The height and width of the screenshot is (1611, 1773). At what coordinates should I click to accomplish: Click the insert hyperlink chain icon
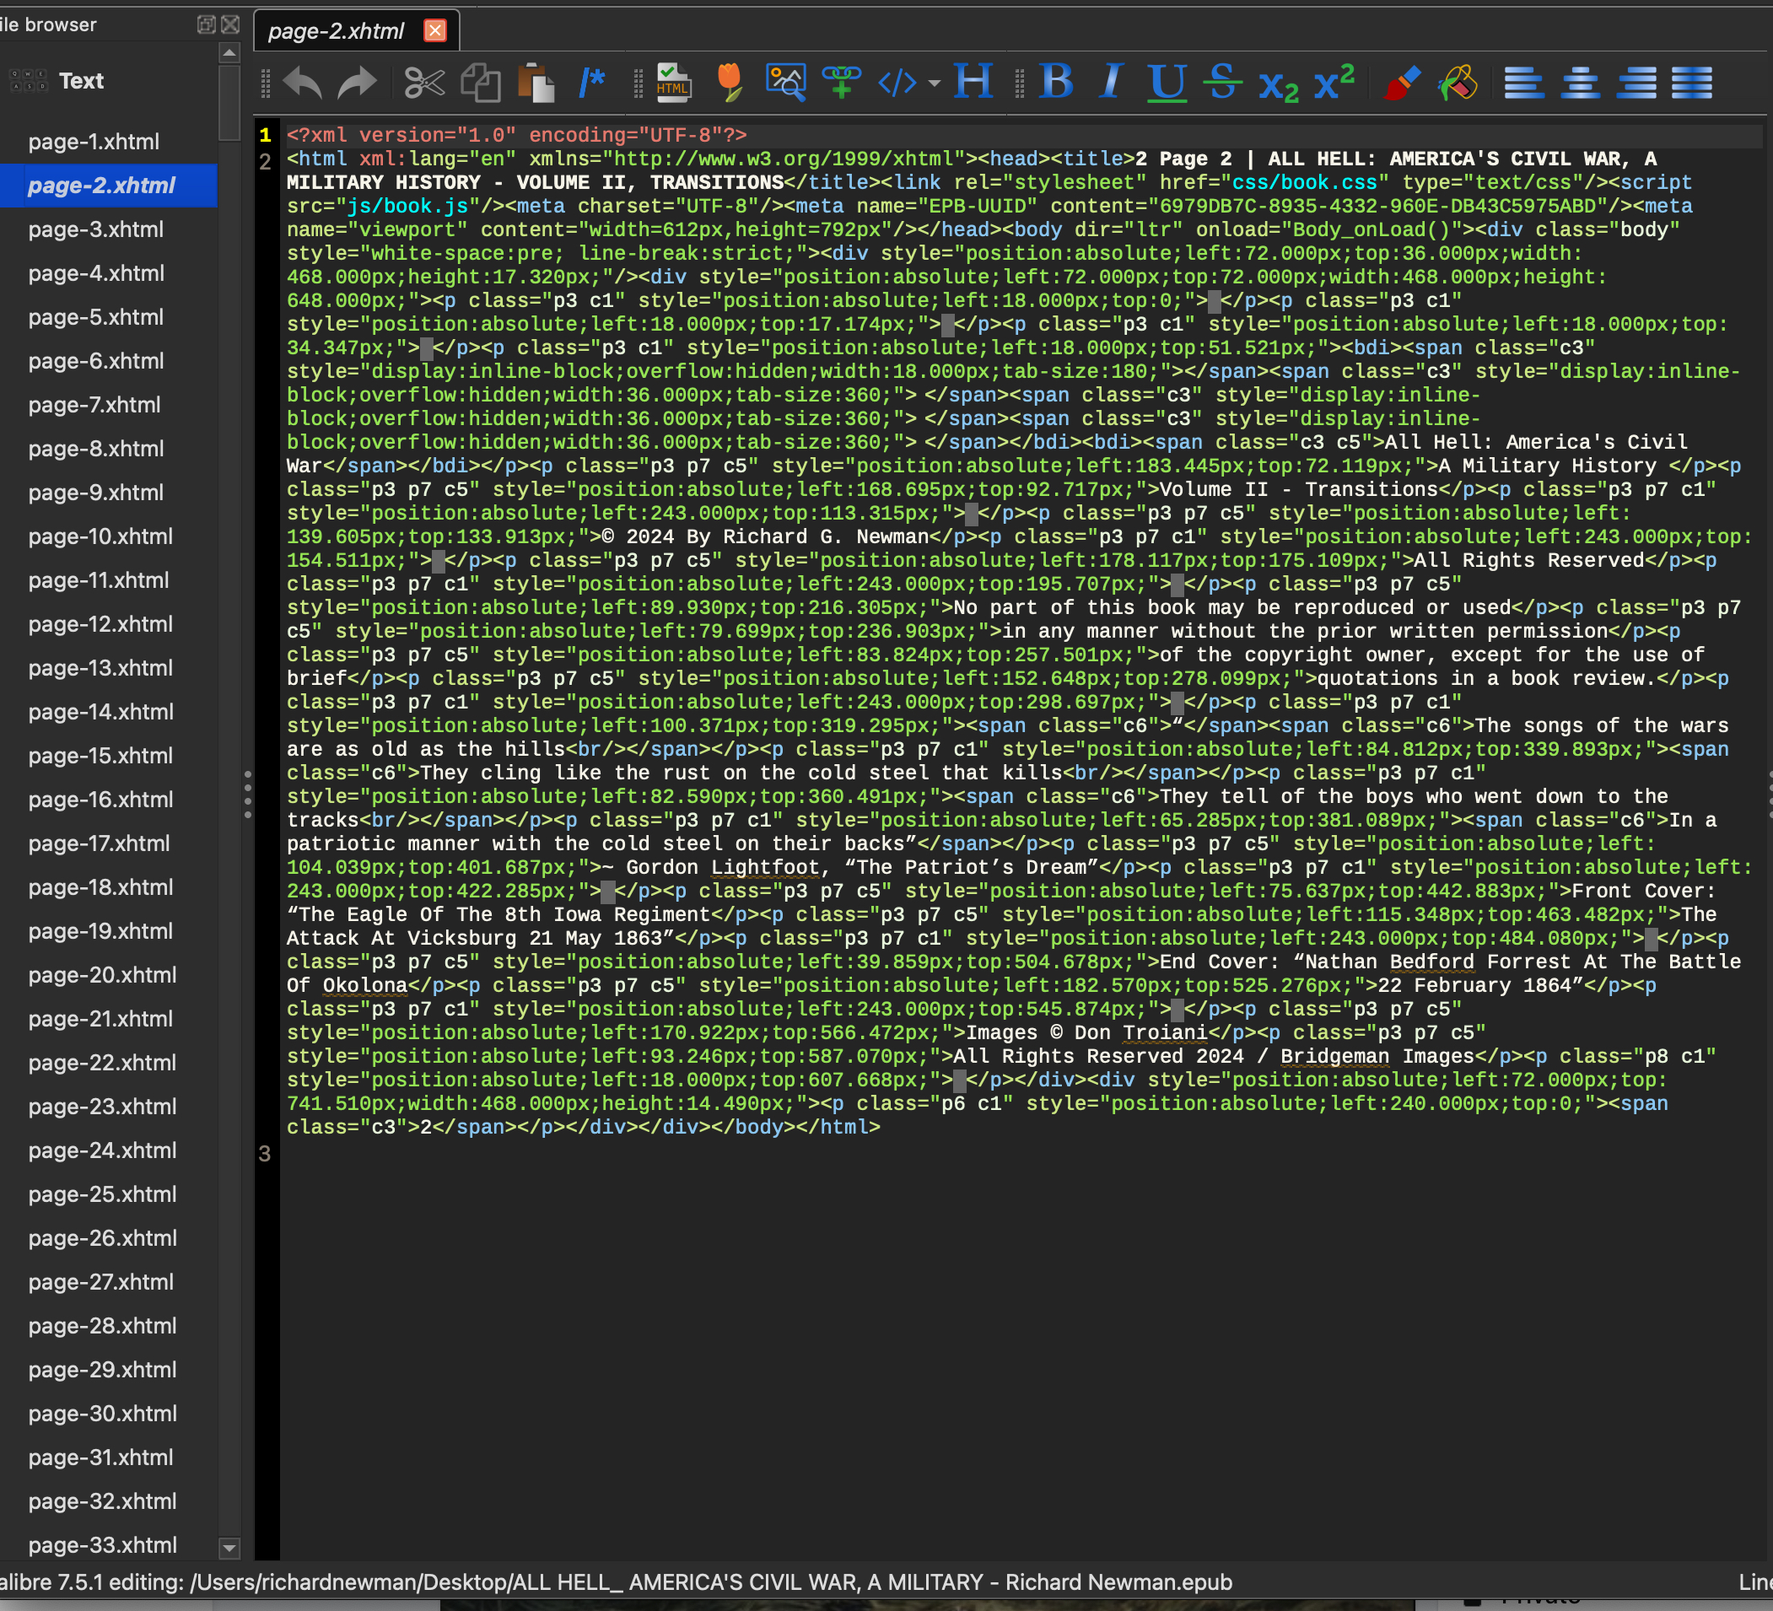(x=841, y=84)
